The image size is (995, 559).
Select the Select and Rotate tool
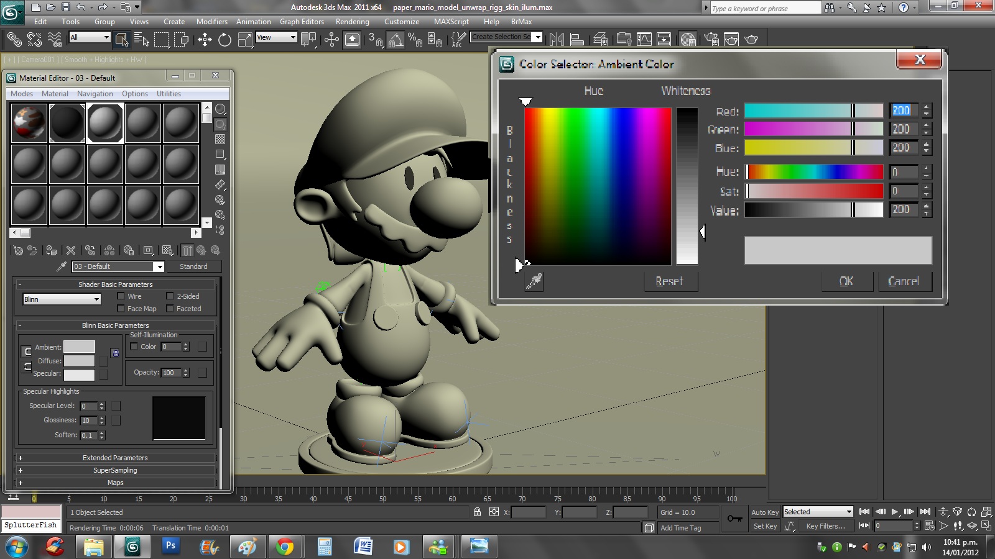tap(224, 40)
